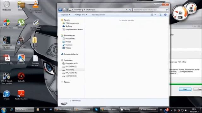Select Bibliothèques in navigation pane
The image size is (202, 113).
tap(69, 35)
